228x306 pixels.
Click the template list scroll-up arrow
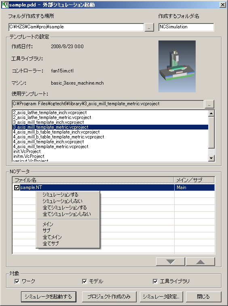pos(211,113)
